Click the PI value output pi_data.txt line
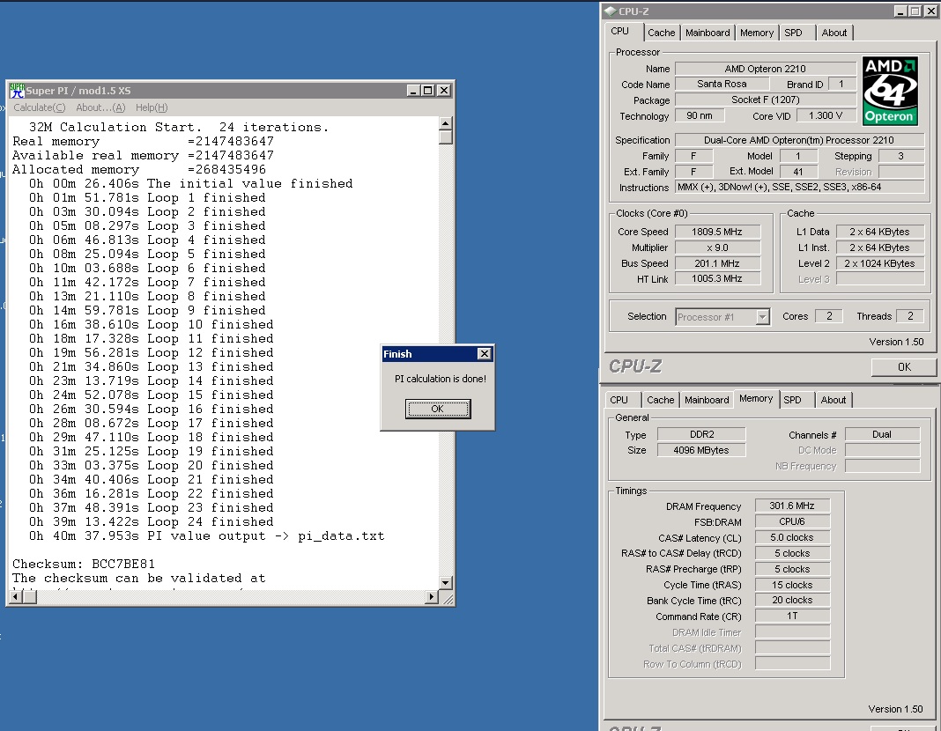941x731 pixels. pyautogui.click(x=207, y=536)
